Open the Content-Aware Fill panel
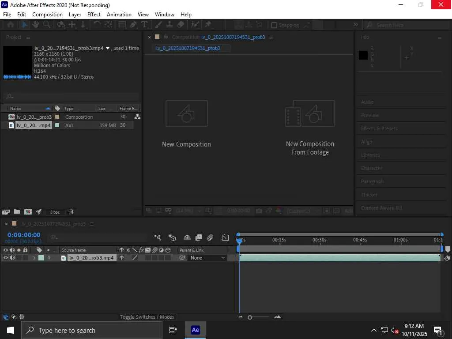Image resolution: width=452 pixels, height=339 pixels. tap(381, 208)
